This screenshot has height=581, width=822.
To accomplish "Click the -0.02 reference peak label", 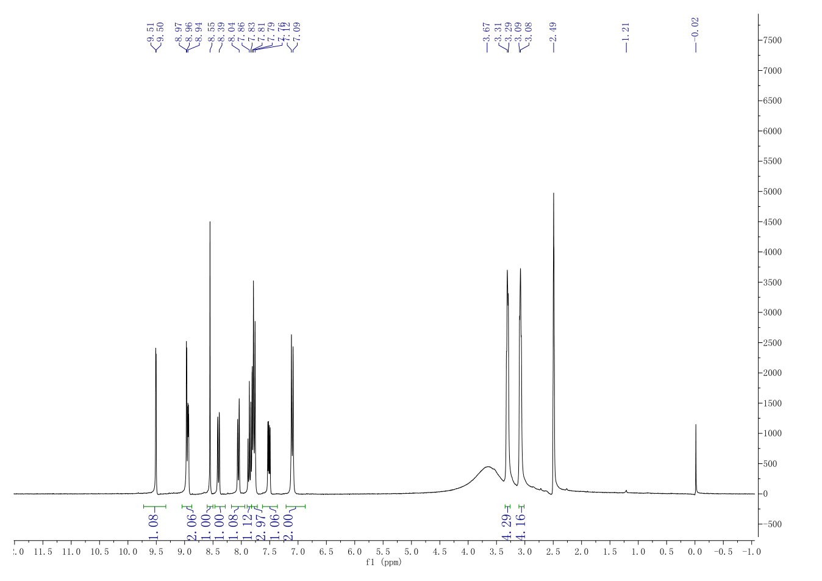I will (x=696, y=29).
